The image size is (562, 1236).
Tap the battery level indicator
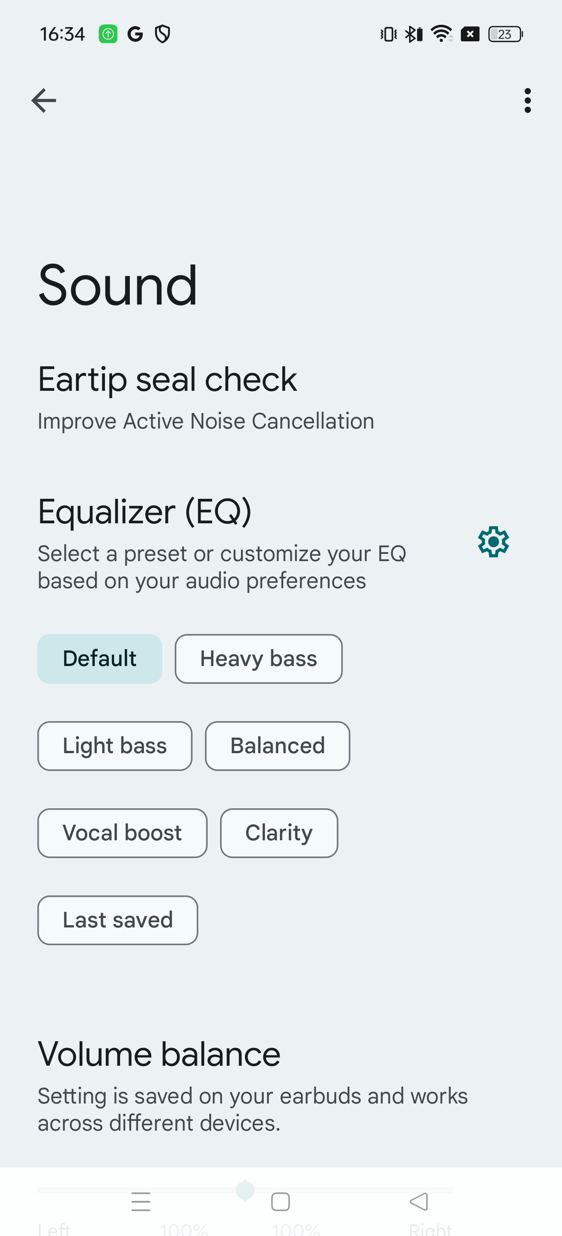[x=505, y=34]
